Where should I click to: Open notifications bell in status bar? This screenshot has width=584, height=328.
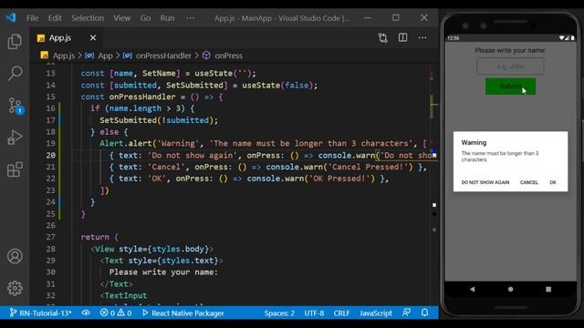(424, 313)
